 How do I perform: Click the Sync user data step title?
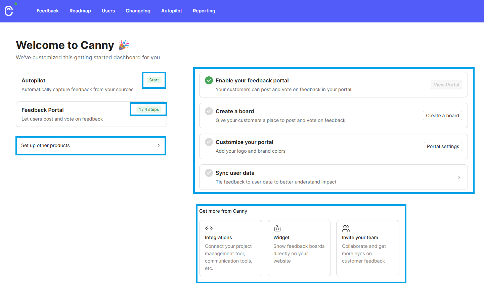(x=235, y=173)
